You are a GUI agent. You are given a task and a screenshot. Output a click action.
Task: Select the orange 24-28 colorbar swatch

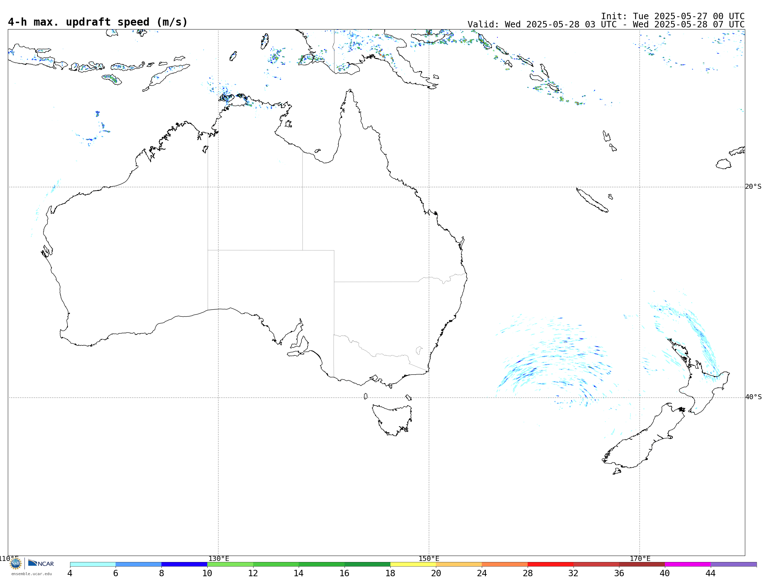[x=505, y=564]
